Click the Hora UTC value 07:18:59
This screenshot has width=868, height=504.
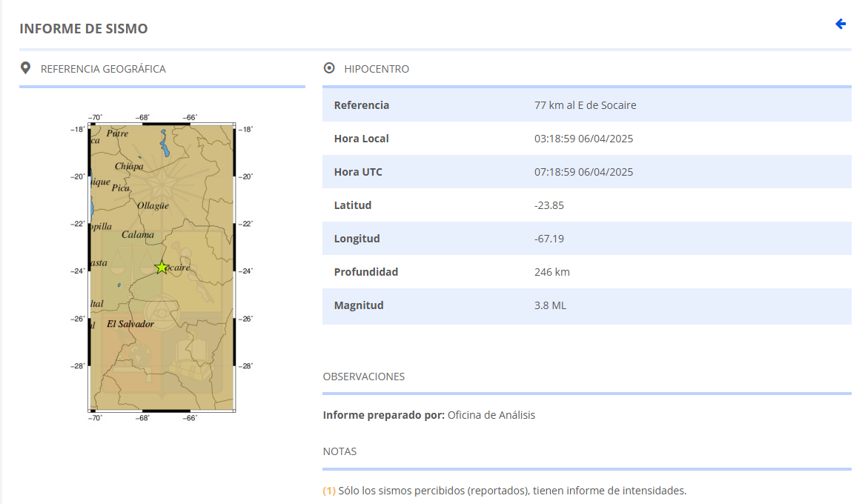coord(583,172)
